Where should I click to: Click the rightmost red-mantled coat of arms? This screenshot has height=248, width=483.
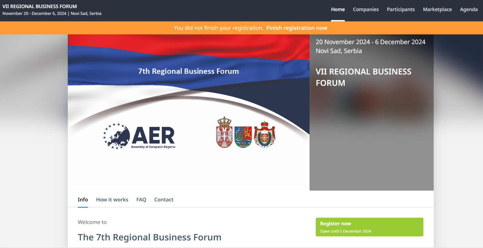[265, 135]
